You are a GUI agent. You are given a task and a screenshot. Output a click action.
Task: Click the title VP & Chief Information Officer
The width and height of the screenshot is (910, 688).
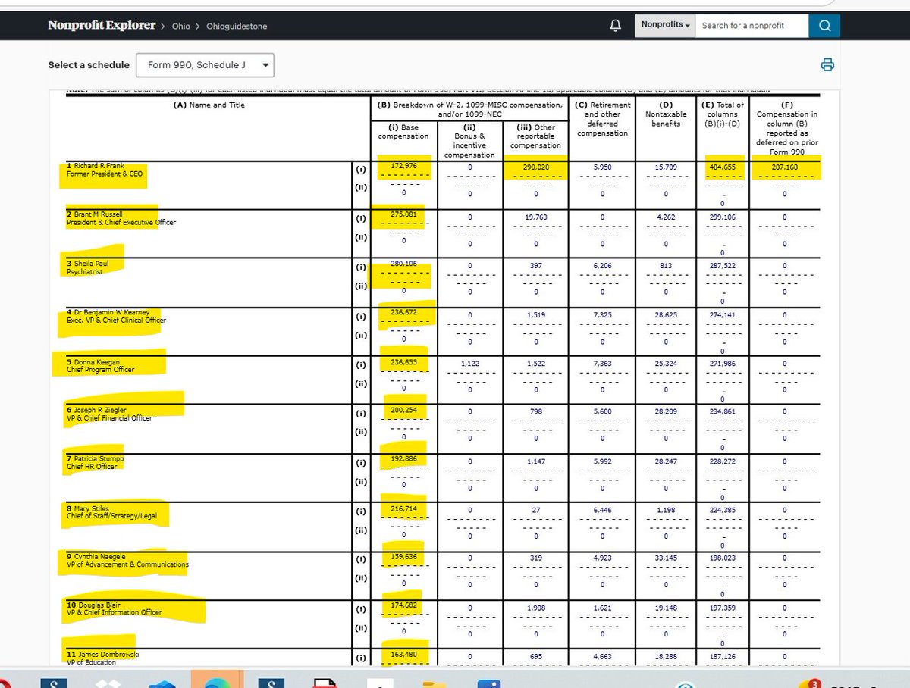pyautogui.click(x=115, y=612)
